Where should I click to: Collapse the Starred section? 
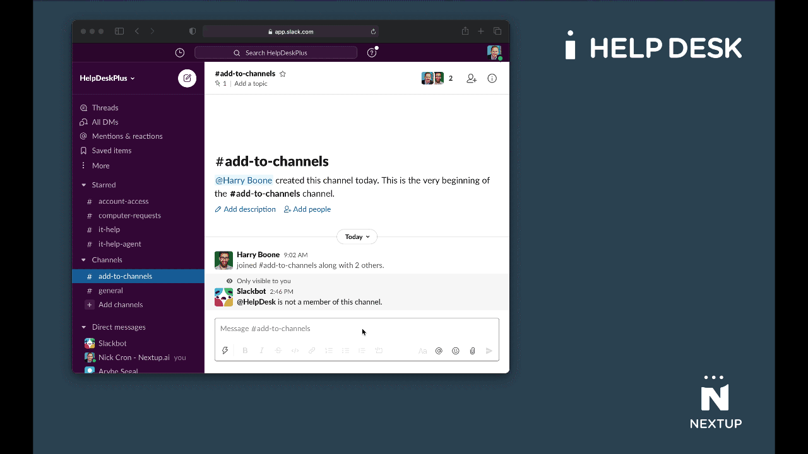(x=83, y=185)
